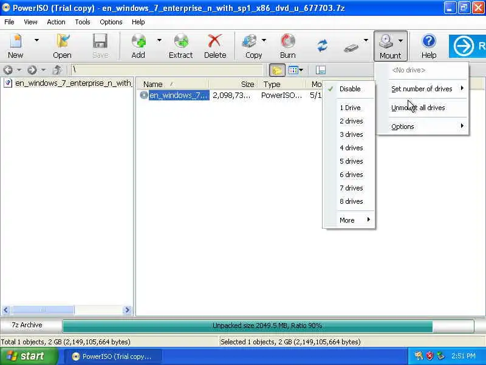The width and height of the screenshot is (486, 365).
Task: Select Unmount all drives
Action: coord(422,108)
